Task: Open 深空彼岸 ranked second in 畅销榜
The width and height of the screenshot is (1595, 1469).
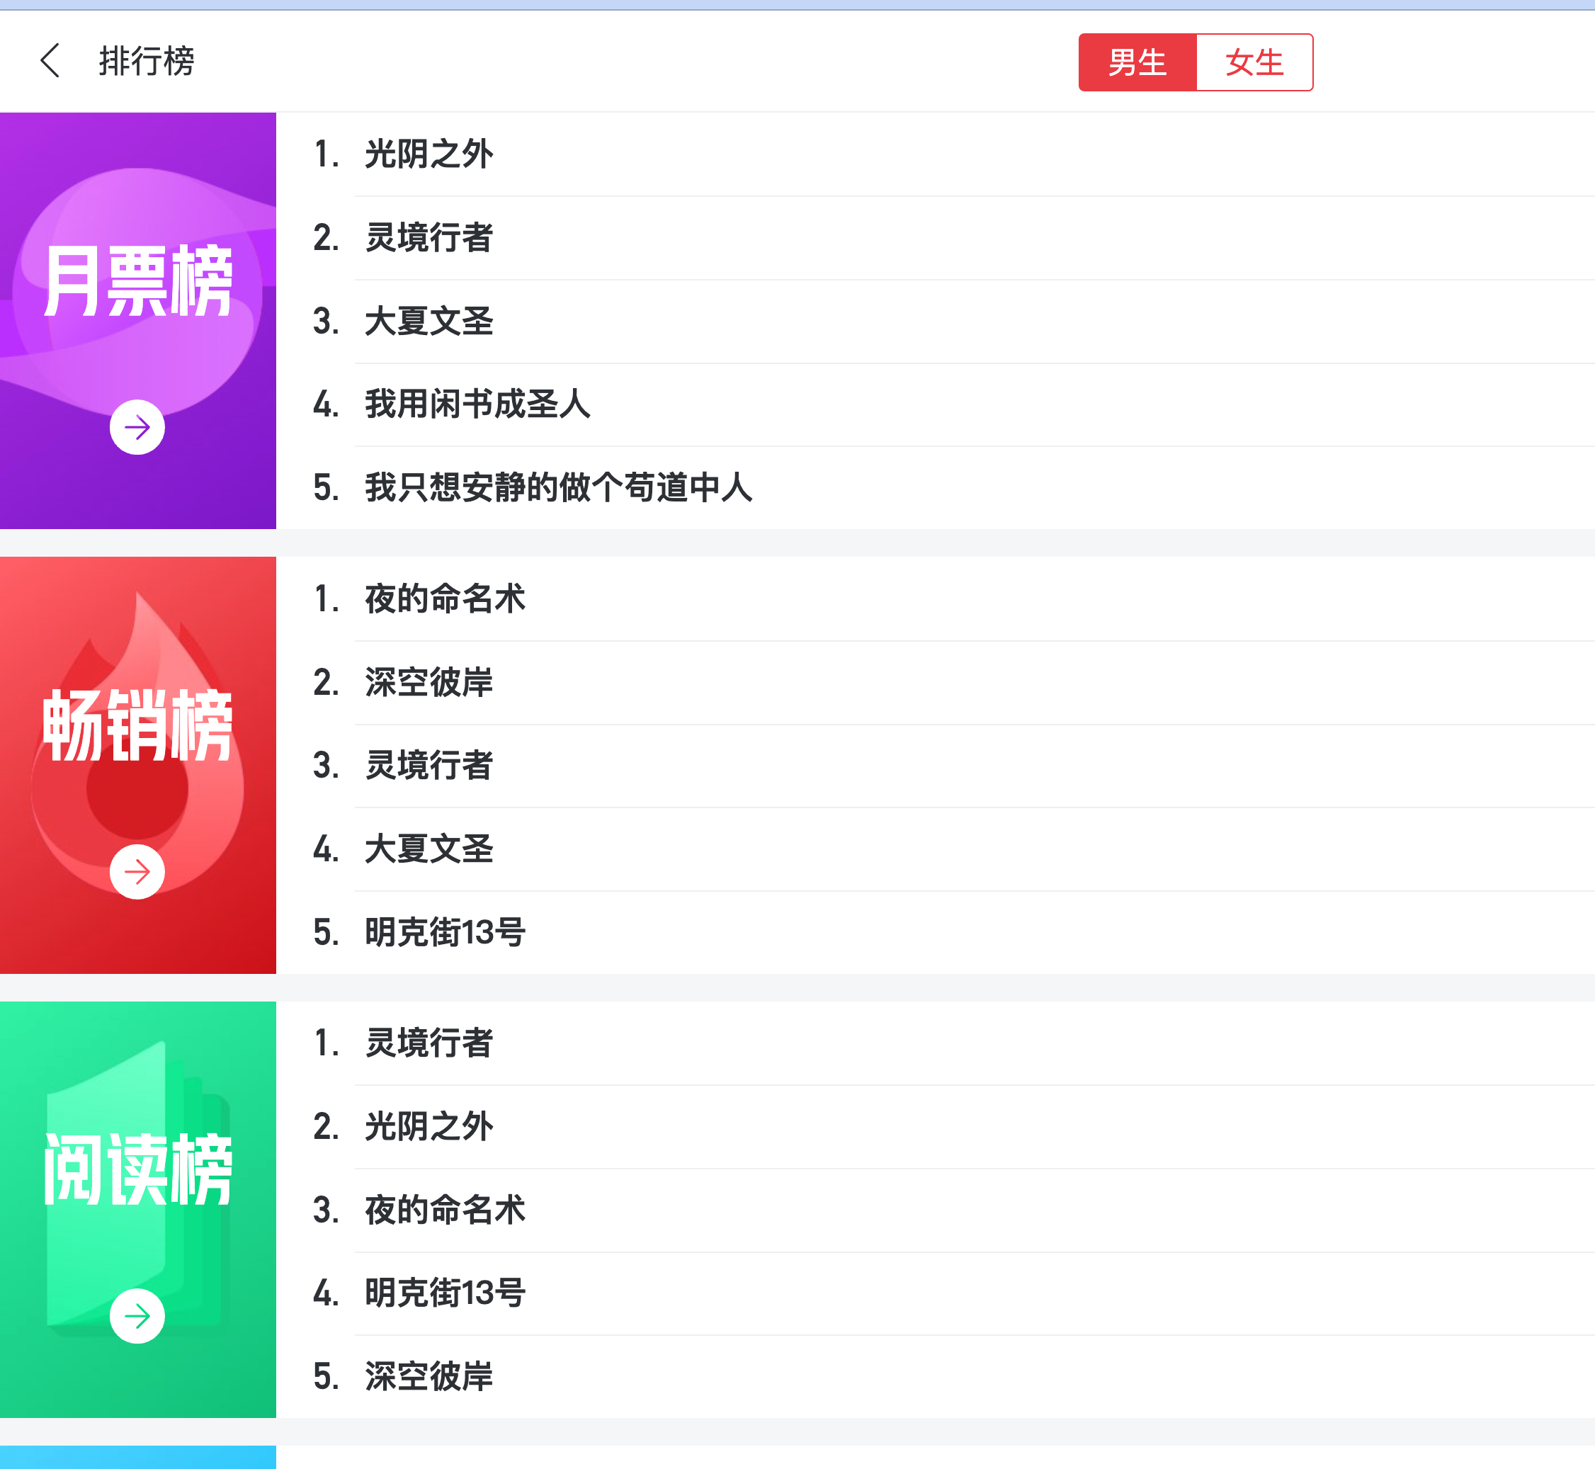Action: [428, 682]
